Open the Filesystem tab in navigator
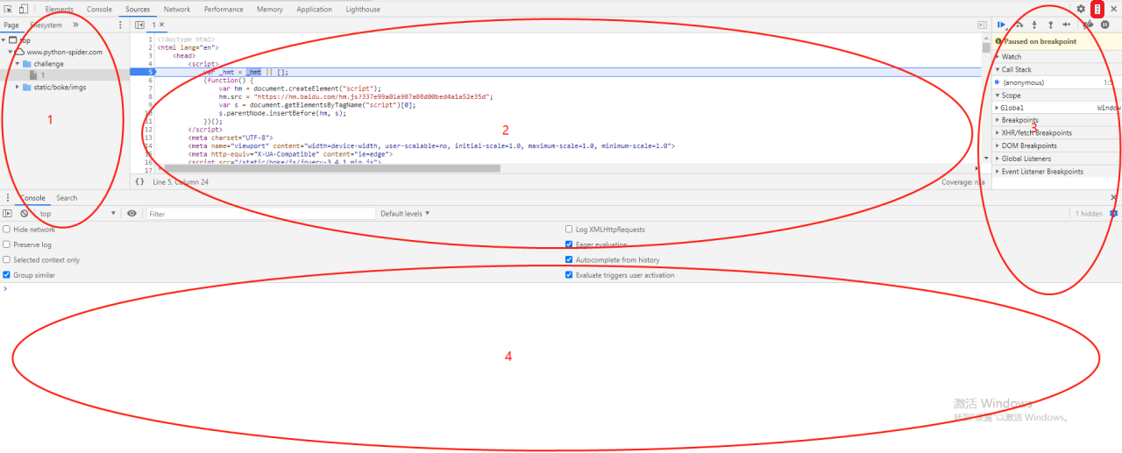The height and width of the screenshot is (453, 1122). tap(46, 25)
